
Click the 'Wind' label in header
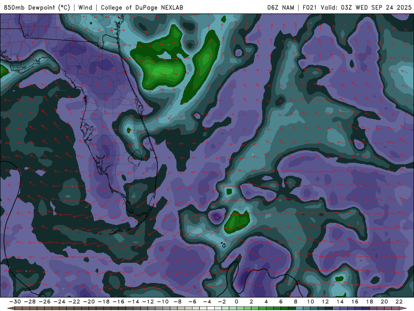click(x=85, y=7)
